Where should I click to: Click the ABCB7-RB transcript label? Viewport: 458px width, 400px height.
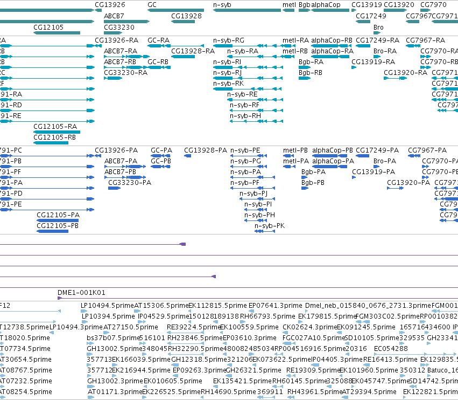(x=120, y=62)
